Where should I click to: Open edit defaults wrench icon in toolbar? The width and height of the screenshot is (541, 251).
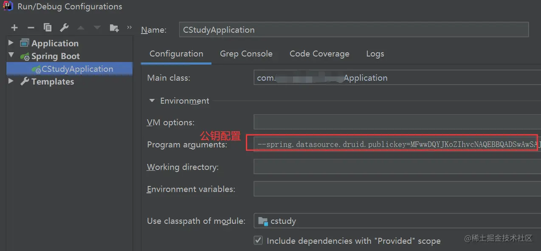pyautogui.click(x=64, y=28)
